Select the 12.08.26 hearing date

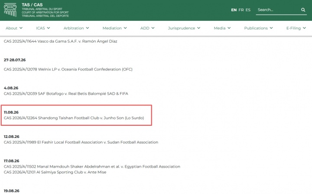coord(12,137)
